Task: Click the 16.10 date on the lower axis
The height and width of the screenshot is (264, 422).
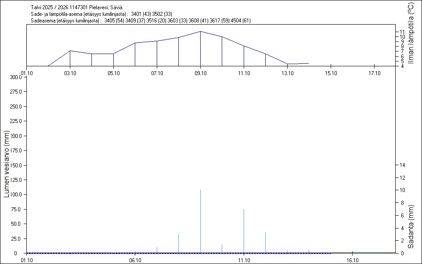Action: [353, 260]
